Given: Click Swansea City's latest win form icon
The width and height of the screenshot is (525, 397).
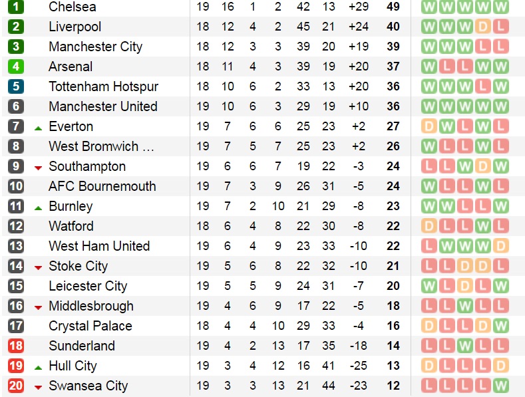Looking at the screenshot, I should (501, 386).
